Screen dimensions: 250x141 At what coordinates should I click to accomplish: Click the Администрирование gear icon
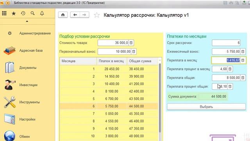[10, 33]
